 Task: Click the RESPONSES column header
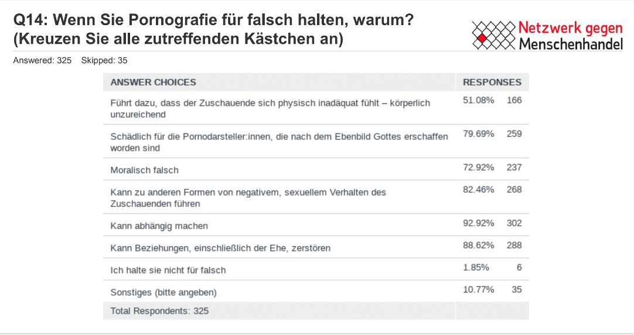[x=492, y=82]
